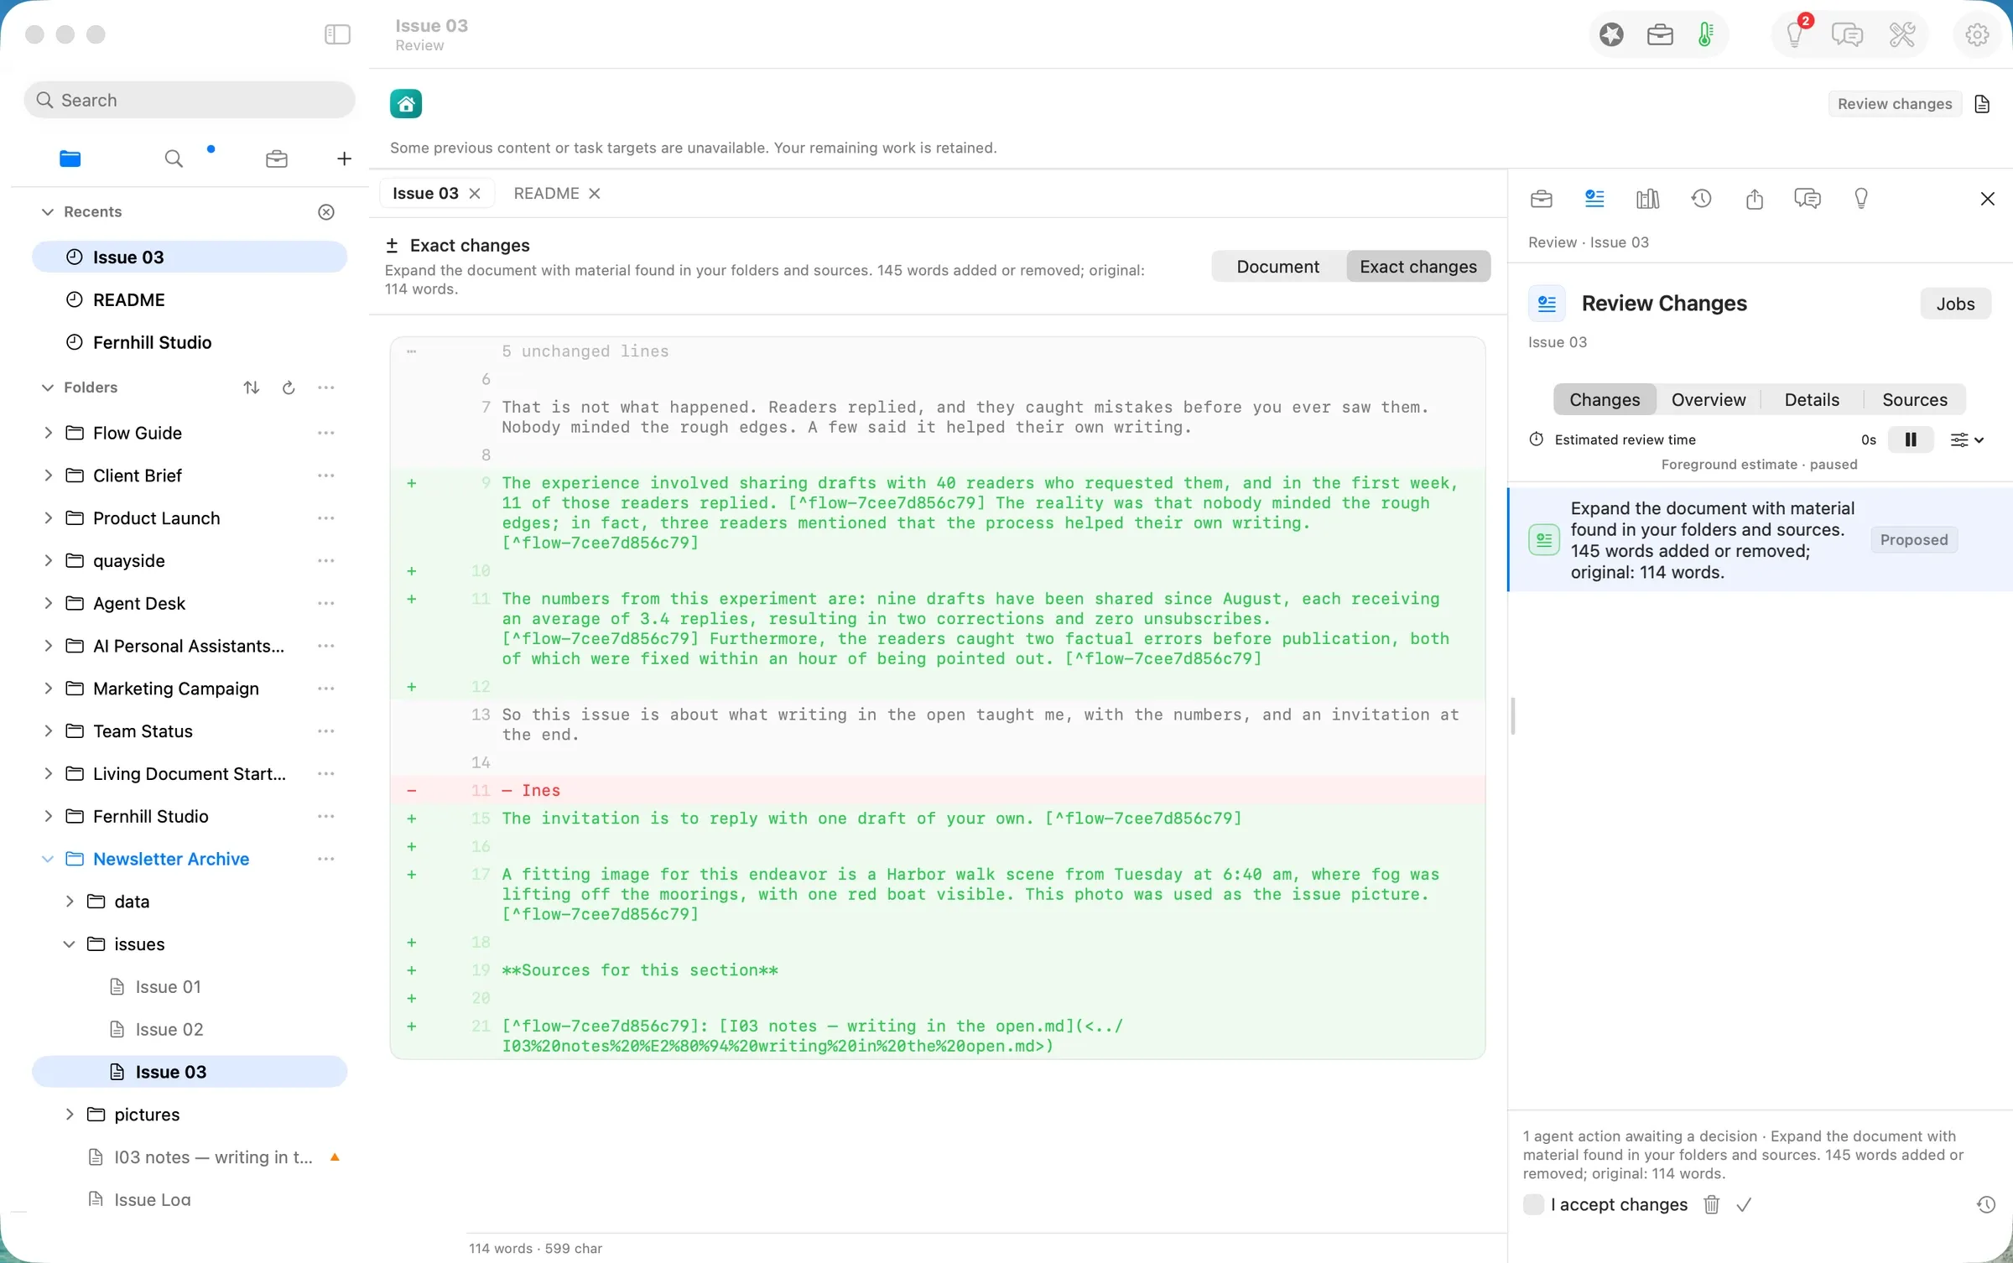
Task: Expand the pictures folder
Action: click(70, 1115)
